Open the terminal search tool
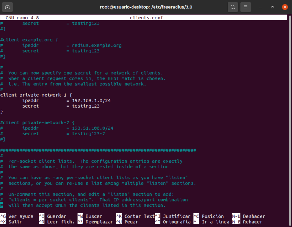Image resolution: width=292 pixels, height=227 pixels. (x=232, y=7)
